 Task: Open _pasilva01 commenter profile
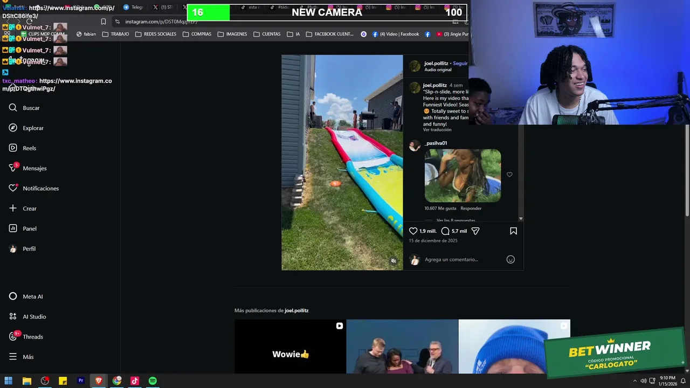coord(436,143)
